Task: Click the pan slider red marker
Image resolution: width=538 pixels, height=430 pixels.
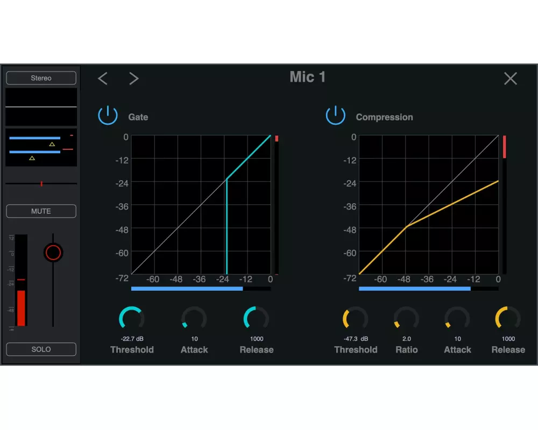Action: coord(41,184)
